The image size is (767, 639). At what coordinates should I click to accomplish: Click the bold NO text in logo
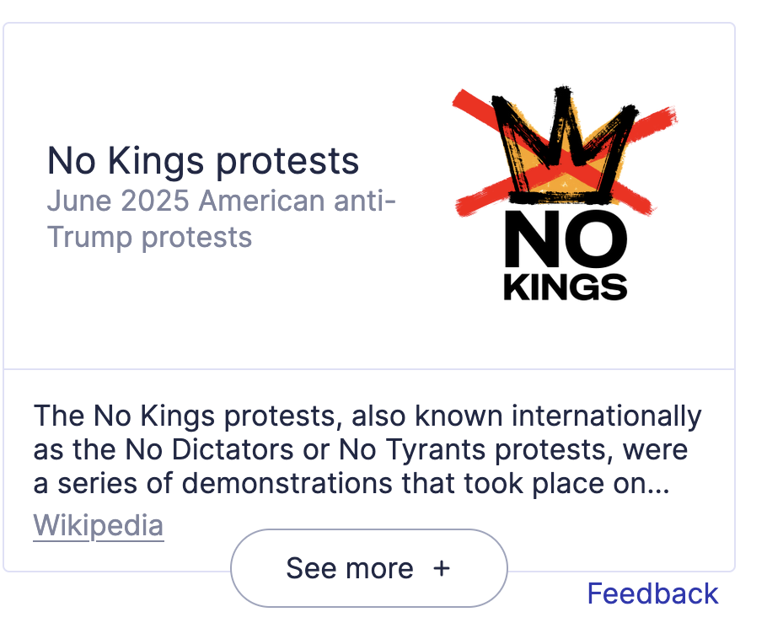(566, 239)
